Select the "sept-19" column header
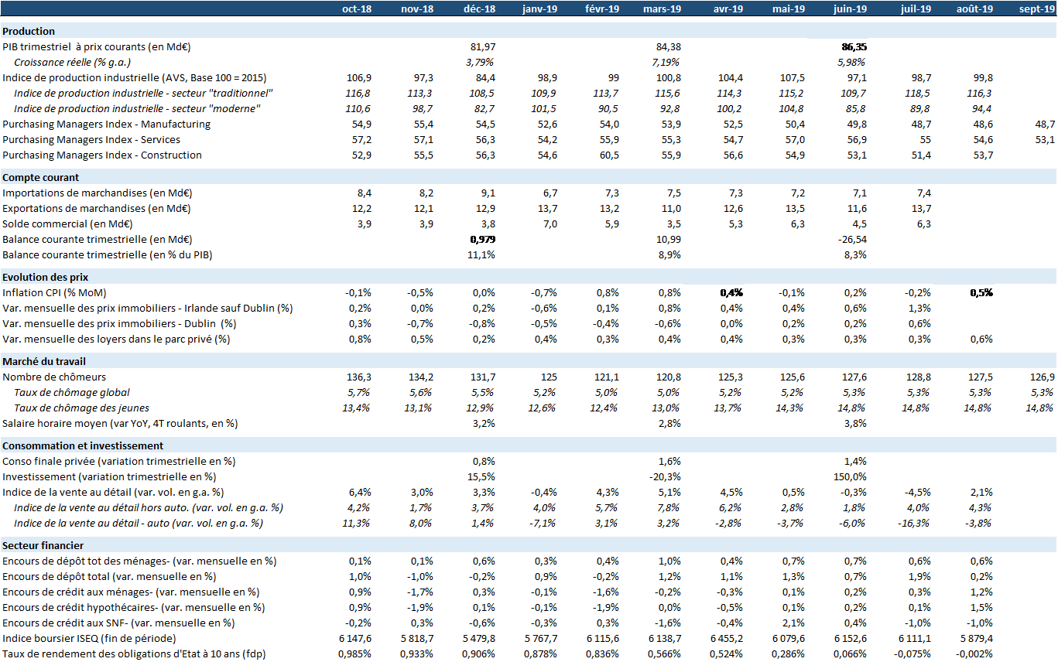1058x662 pixels. (1036, 9)
